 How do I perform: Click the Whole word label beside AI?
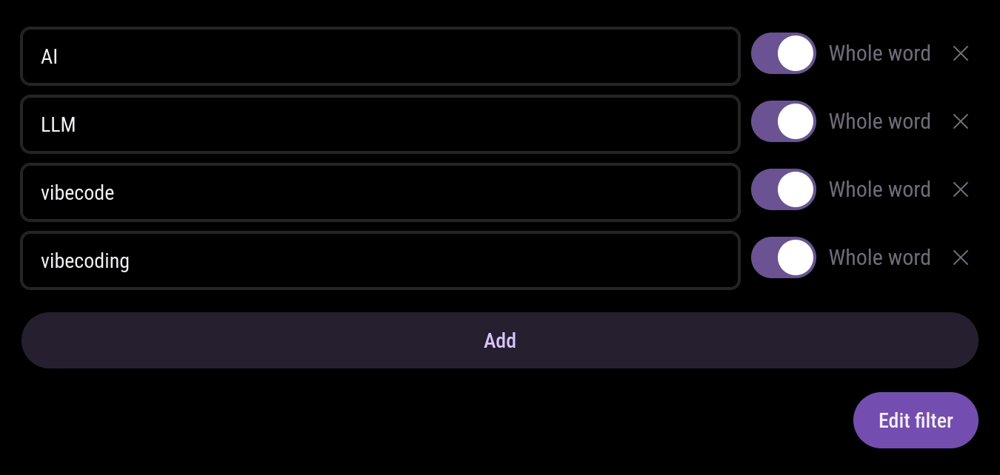(879, 53)
